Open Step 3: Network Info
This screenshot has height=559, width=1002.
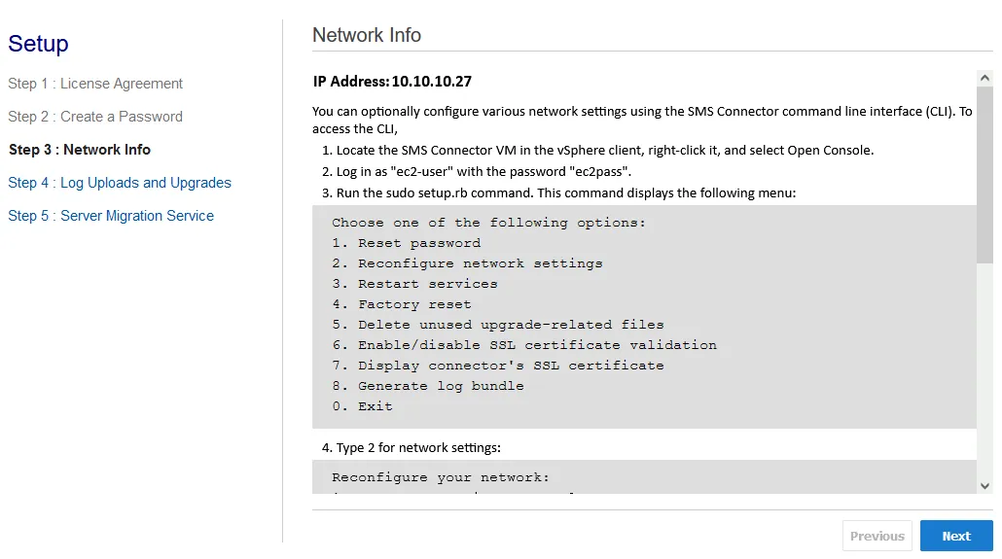[80, 150]
